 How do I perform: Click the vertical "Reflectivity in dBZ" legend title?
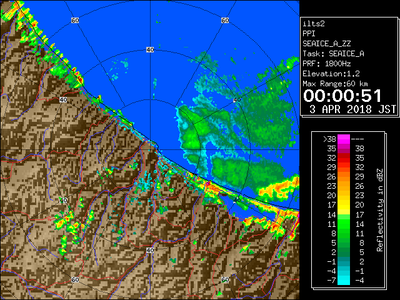click(379, 210)
